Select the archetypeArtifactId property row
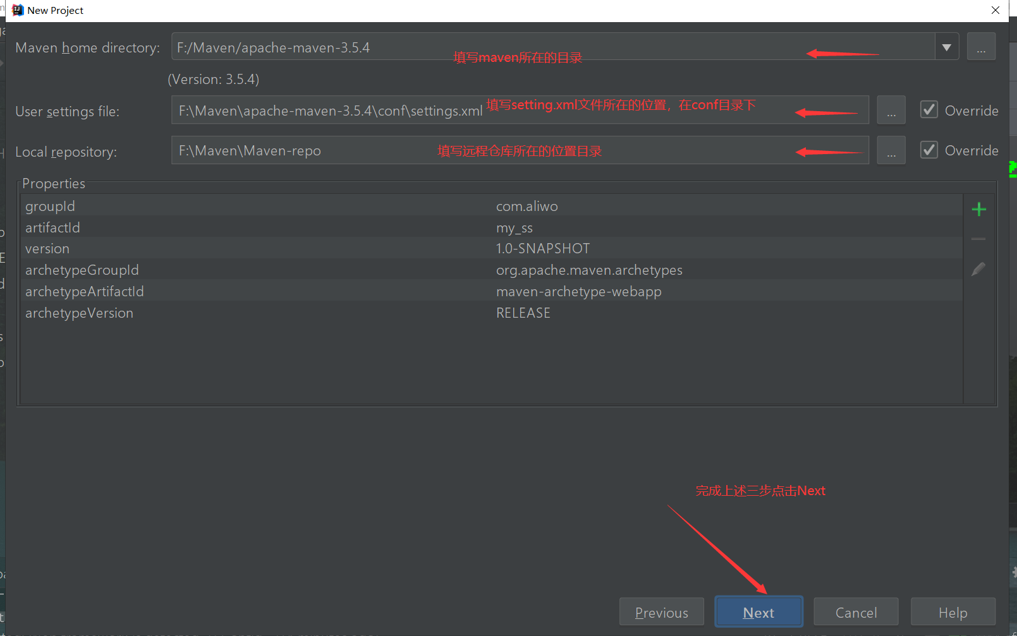1017x636 pixels. [253, 291]
